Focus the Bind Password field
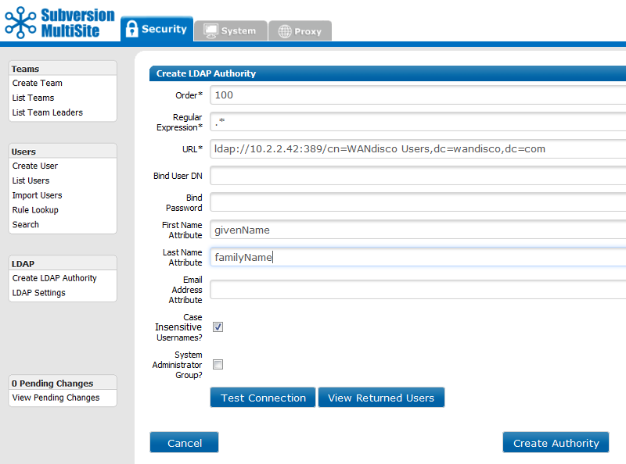 [418, 202]
